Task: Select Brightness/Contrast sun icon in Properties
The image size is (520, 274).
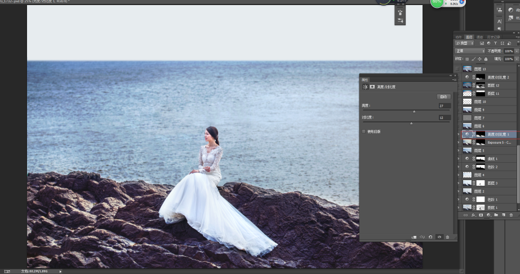Action: [366, 87]
